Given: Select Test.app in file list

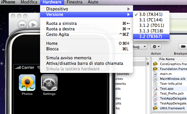Looking at the screenshot, I should (x=169, y=89).
